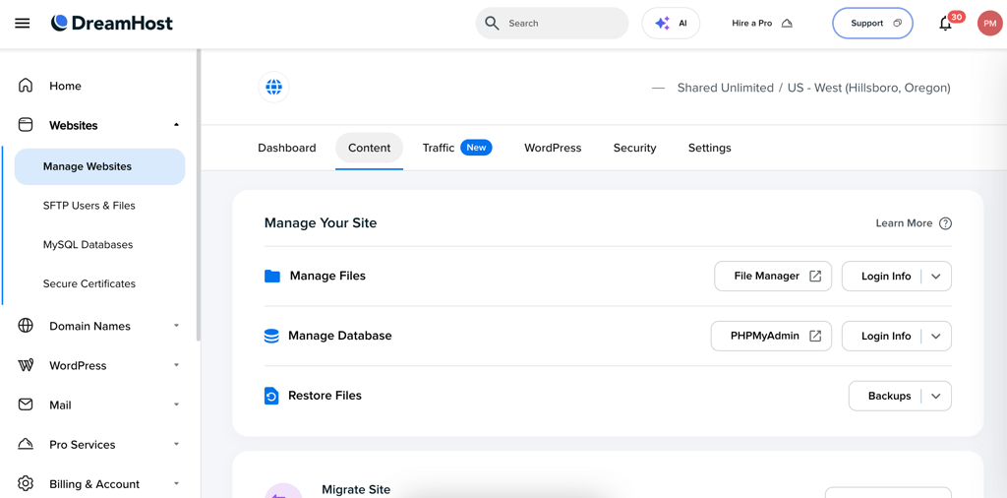This screenshot has width=1007, height=498.
Task: Open Secure Certificates in sidebar
Action: click(x=89, y=283)
